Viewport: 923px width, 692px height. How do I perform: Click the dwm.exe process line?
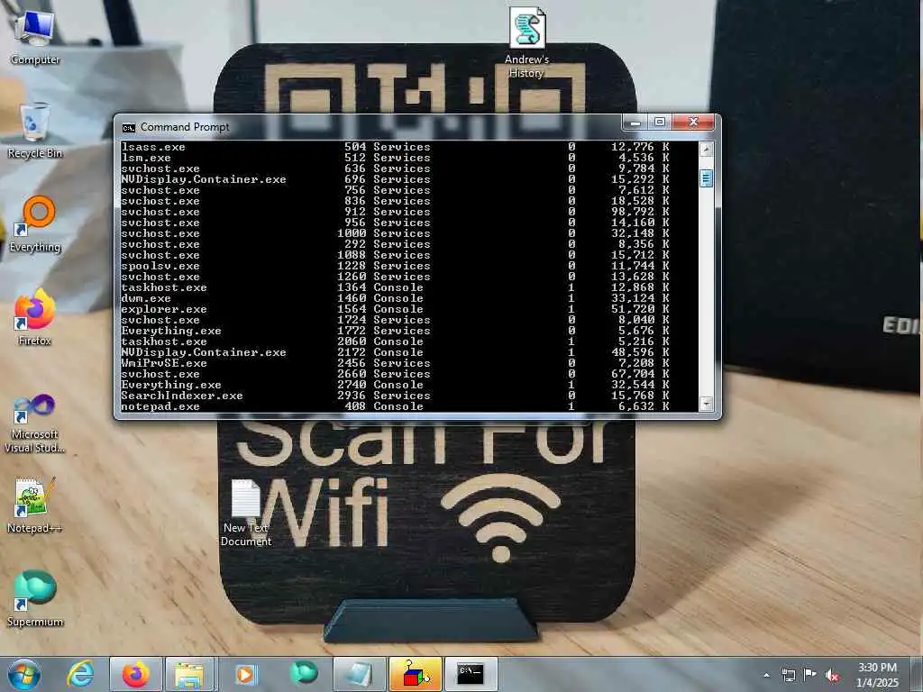click(395, 298)
